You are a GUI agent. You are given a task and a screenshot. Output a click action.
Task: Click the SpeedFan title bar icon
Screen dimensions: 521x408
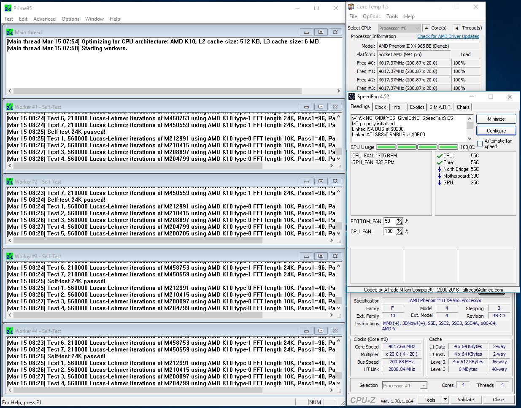click(352, 97)
